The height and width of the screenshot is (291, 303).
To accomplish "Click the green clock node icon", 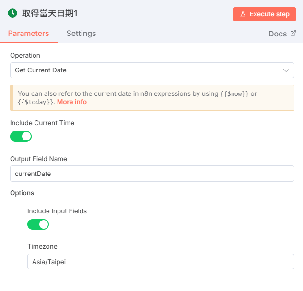I will tap(12, 13).
